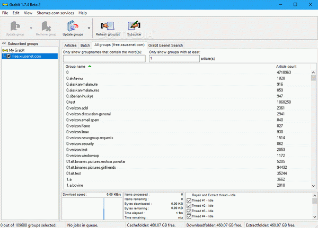Click the download speed graph
Image resolution: width=318 pixels, height=228 pixels.
click(x=92, y=208)
